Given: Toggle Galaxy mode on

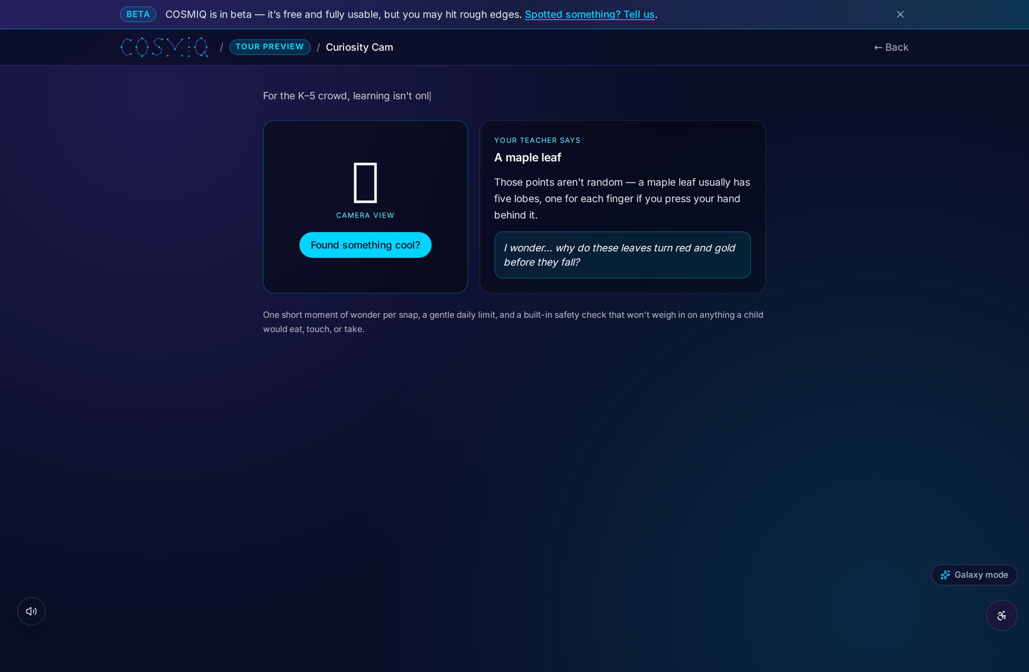Looking at the screenshot, I should 974,575.
